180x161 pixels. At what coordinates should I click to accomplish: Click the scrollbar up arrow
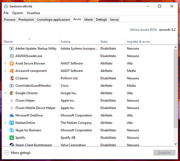(x=175, y=47)
